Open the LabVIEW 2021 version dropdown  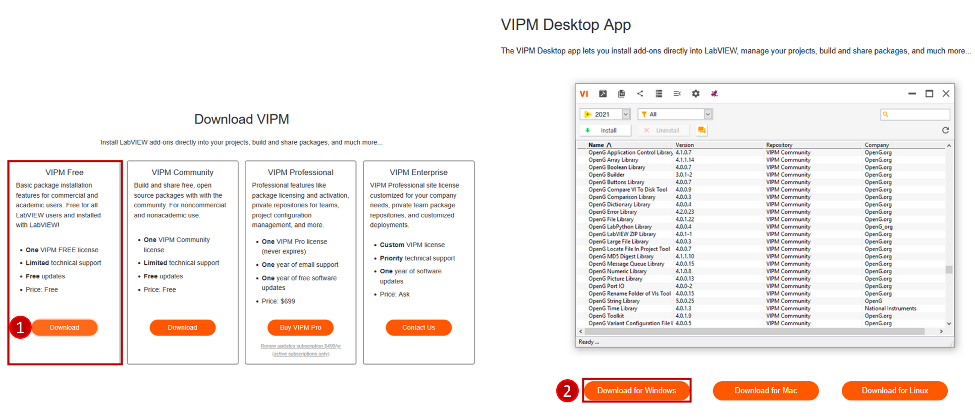625,114
